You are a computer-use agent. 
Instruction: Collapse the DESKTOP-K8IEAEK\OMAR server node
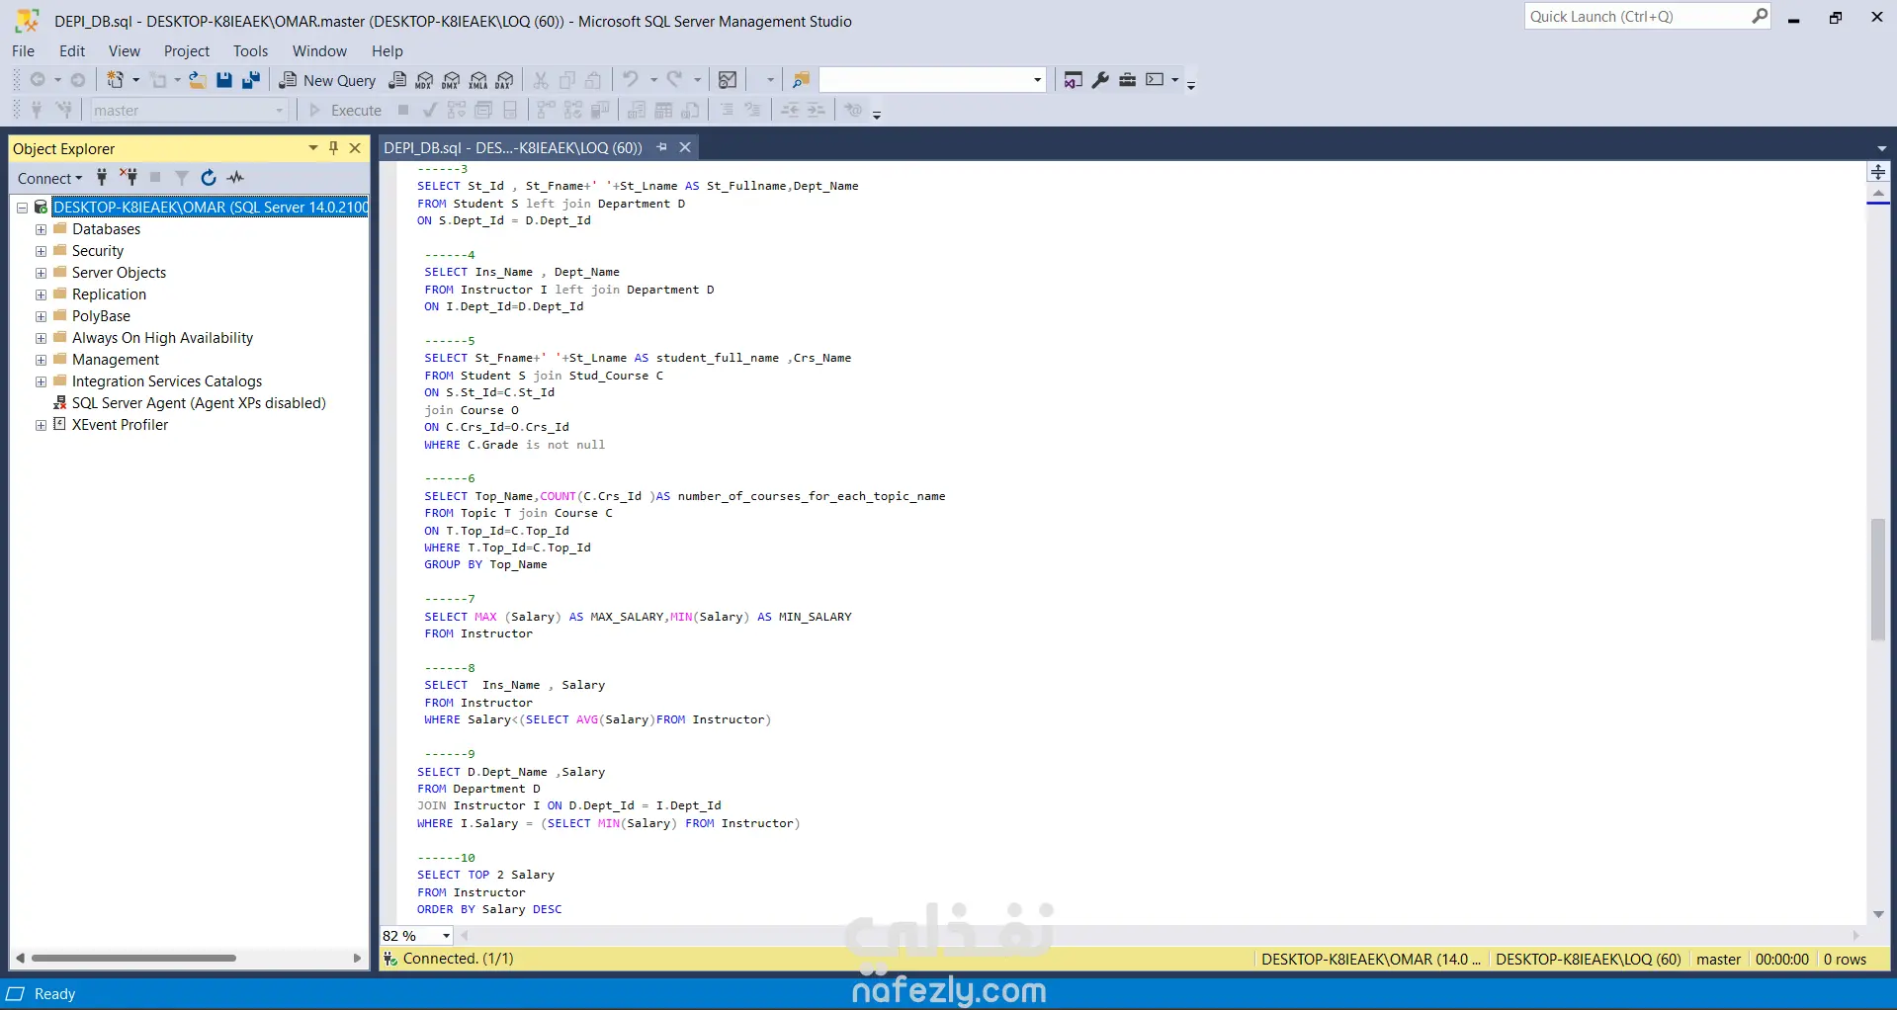[22, 208]
